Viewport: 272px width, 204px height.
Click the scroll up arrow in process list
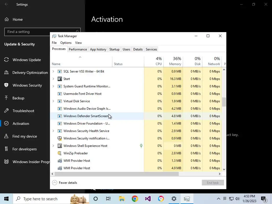point(224,70)
